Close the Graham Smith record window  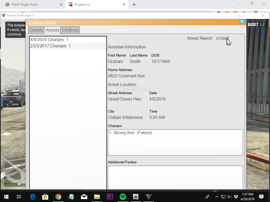coord(242,22)
